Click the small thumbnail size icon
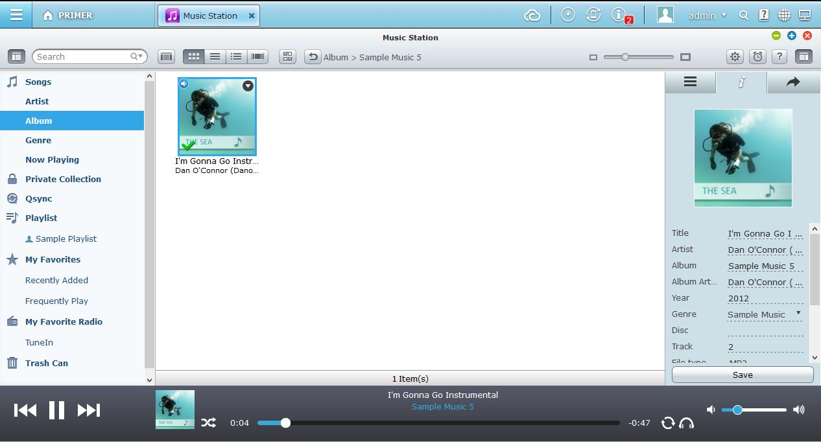The width and height of the screenshot is (821, 442). (x=593, y=57)
